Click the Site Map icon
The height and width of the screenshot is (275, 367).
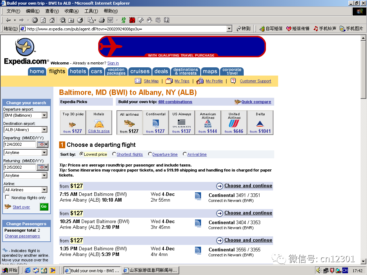pos(138,81)
